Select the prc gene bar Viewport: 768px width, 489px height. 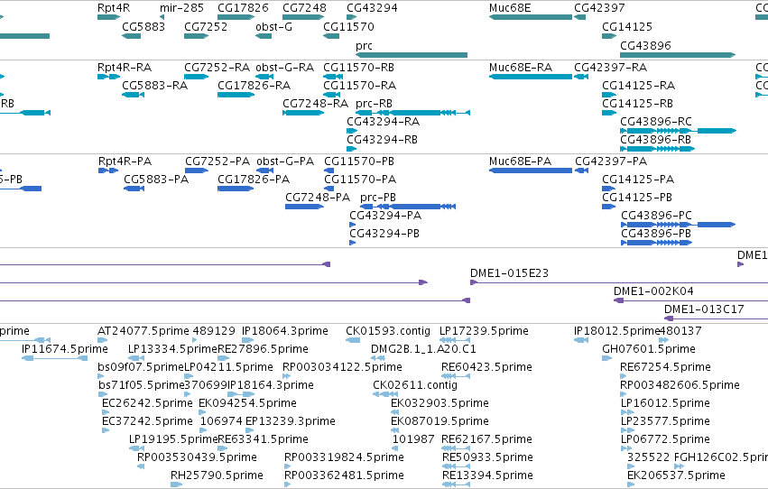click(412, 55)
